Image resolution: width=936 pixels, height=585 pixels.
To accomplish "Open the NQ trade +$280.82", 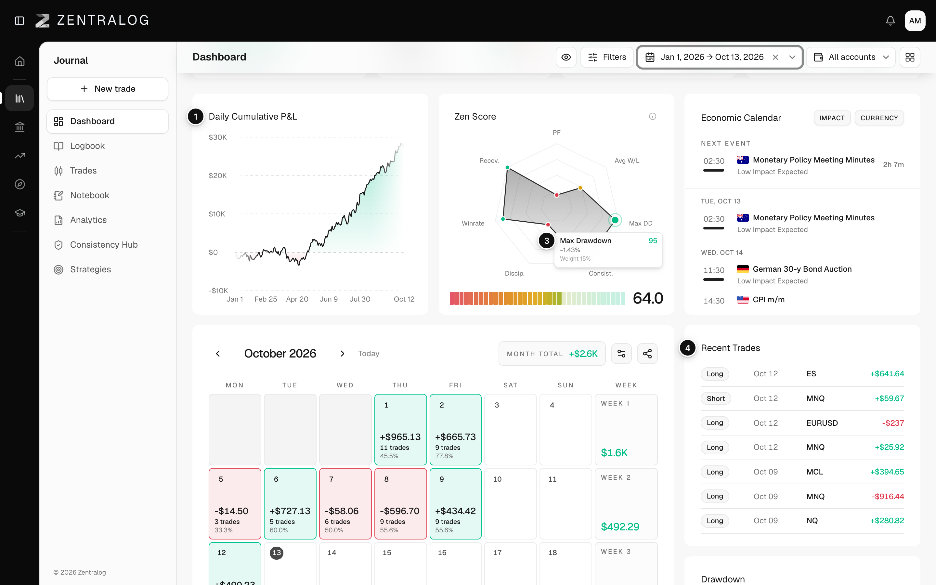I will point(802,521).
